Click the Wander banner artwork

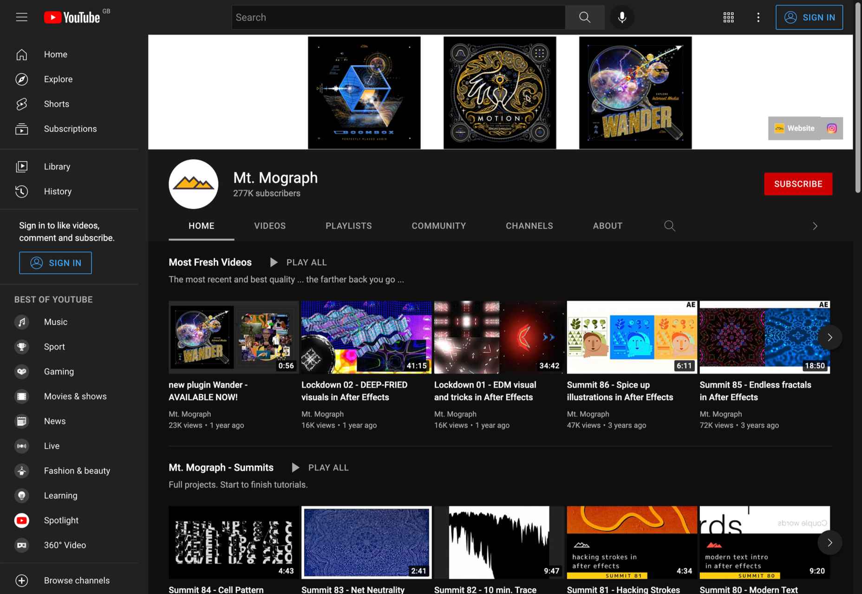tap(635, 93)
